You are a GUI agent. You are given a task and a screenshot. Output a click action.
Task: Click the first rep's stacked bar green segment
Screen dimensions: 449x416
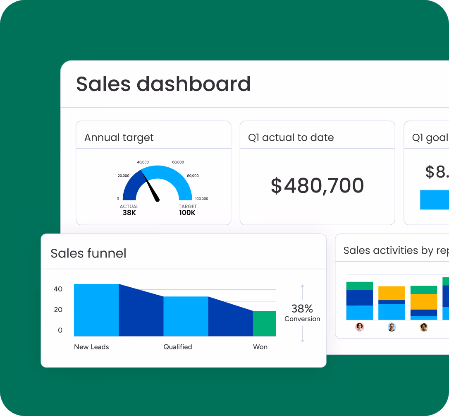click(x=360, y=286)
